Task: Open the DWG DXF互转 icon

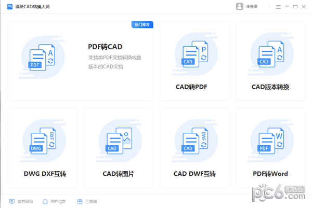Action: [43, 141]
